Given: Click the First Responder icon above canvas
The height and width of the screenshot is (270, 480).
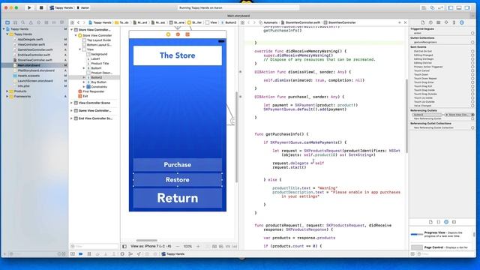Looking at the screenshot, I should coord(178,34).
